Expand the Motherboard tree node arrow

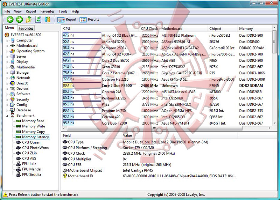[x=7, y=46]
